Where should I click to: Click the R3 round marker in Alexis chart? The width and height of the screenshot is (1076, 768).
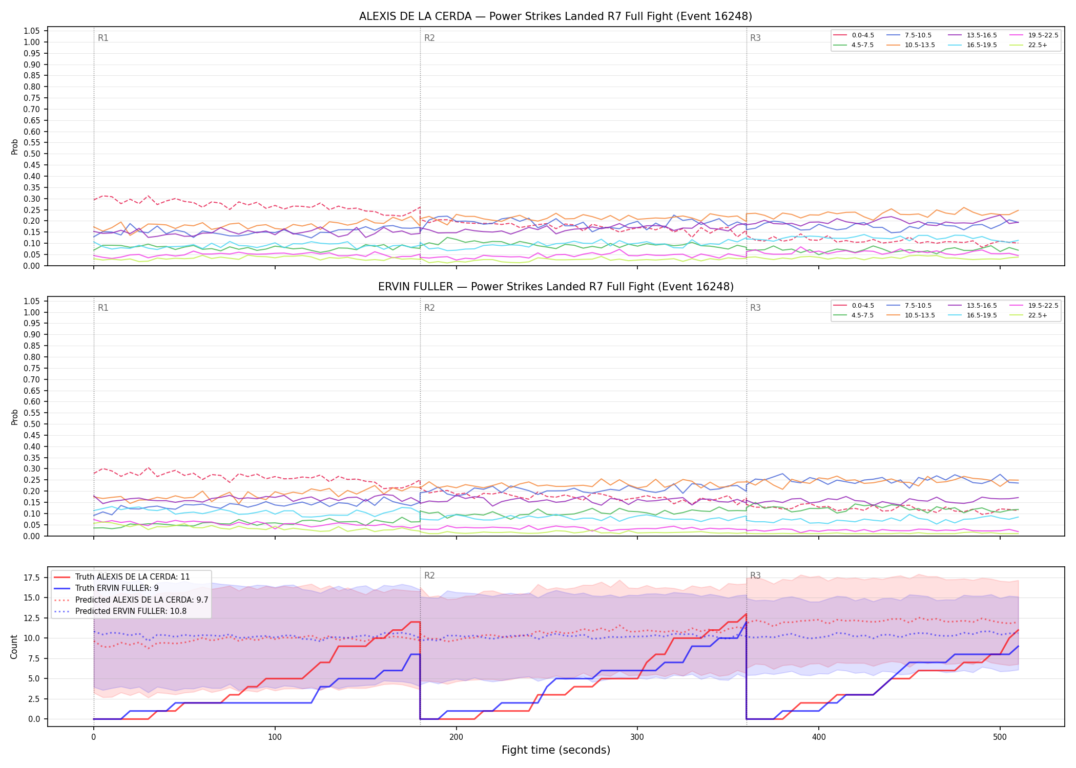(x=755, y=38)
